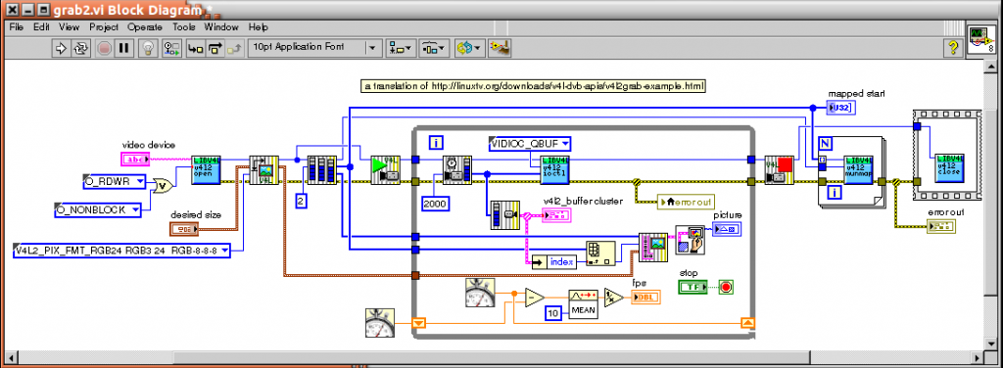Expand the VIDIOC_QBUF enum constant
Viewport: 1003px width, 368px height.
(530, 144)
